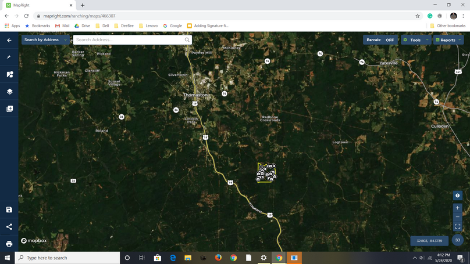Viewport: 470px width, 264px height.
Task: Open the Chrome profile avatar
Action: pos(453,16)
